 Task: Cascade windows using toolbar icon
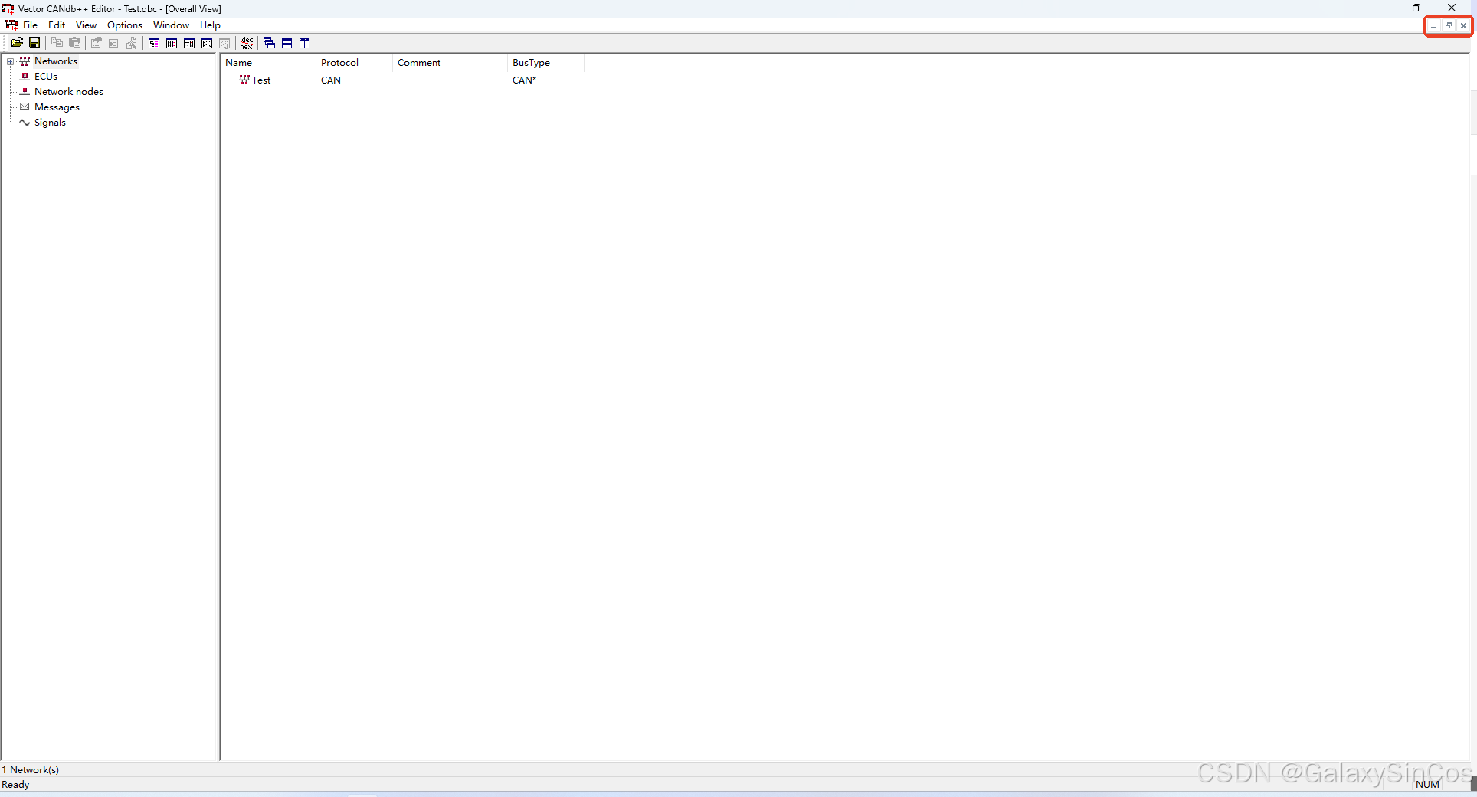tap(269, 43)
